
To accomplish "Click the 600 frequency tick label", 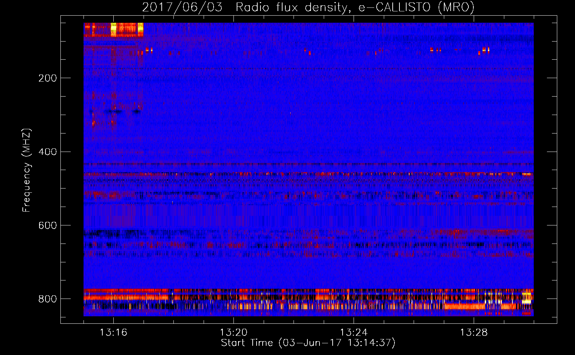I will (48, 226).
